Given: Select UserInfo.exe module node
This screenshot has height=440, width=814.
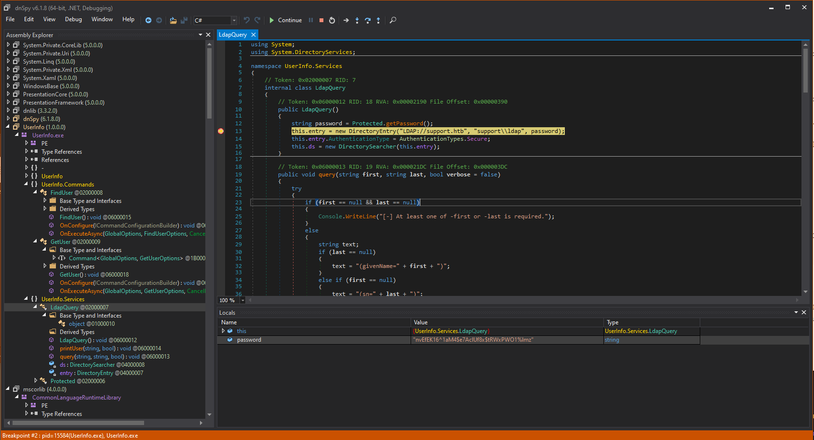Looking at the screenshot, I should click(x=48, y=135).
